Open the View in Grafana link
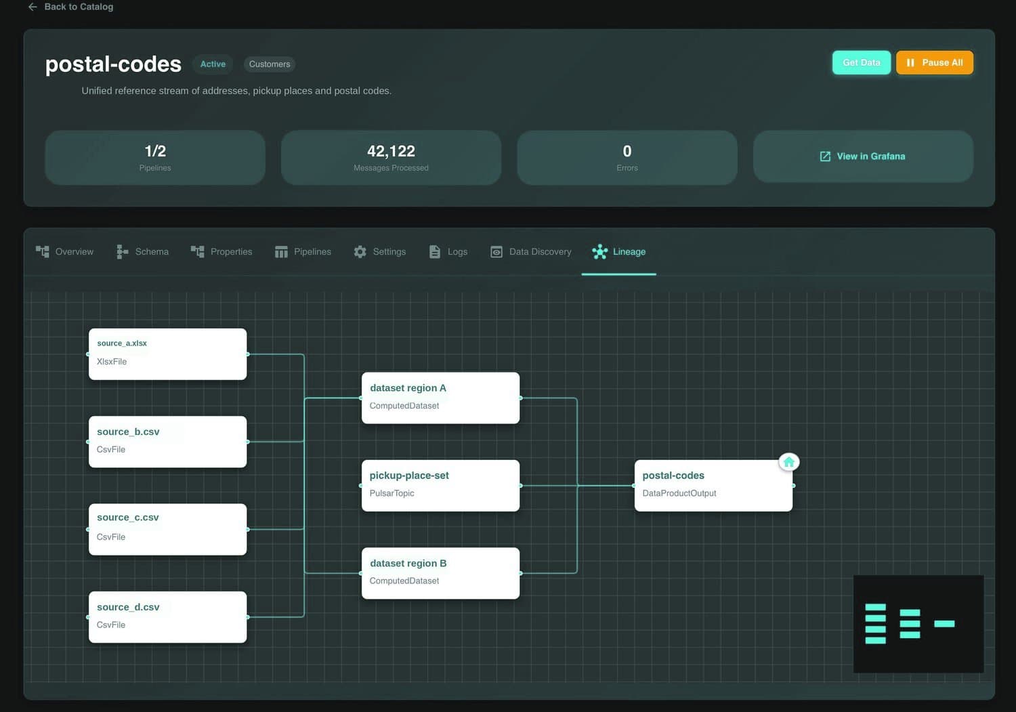 863,156
